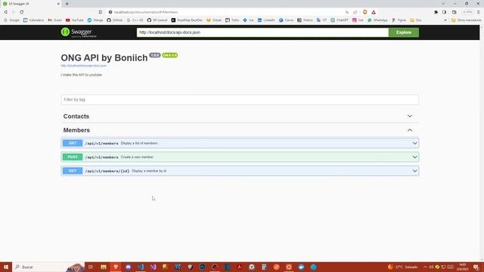Open the WhatsApp bookmark

377,20
